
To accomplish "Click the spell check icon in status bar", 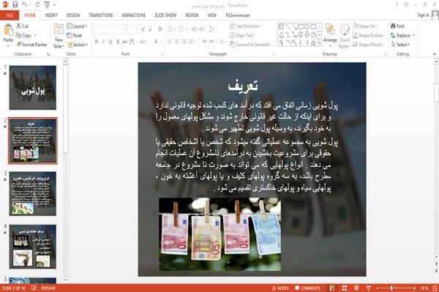I will pyautogui.click(x=34, y=288).
